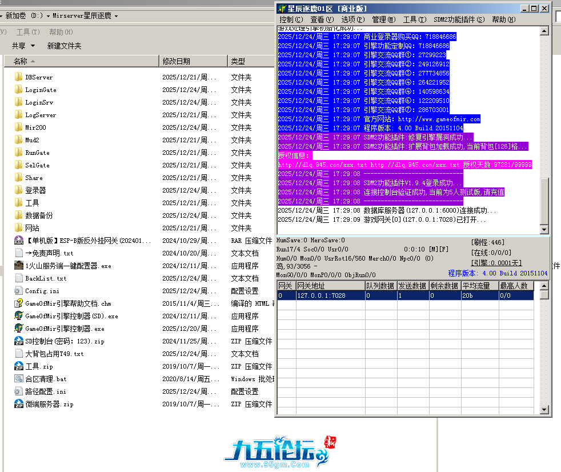This screenshot has width=561, height=472.
Task: Click the ESP-B版反外挂网关 RAR archive icon
Action: pos(18,241)
